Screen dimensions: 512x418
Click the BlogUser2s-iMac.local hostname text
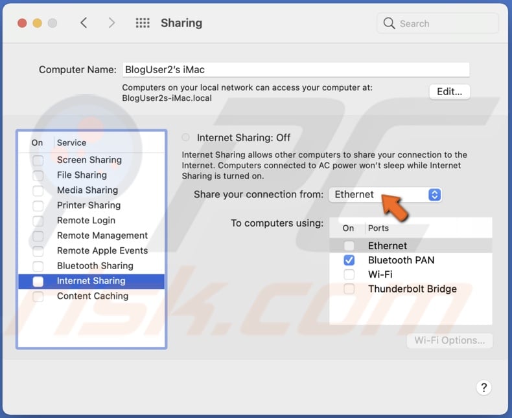point(167,98)
